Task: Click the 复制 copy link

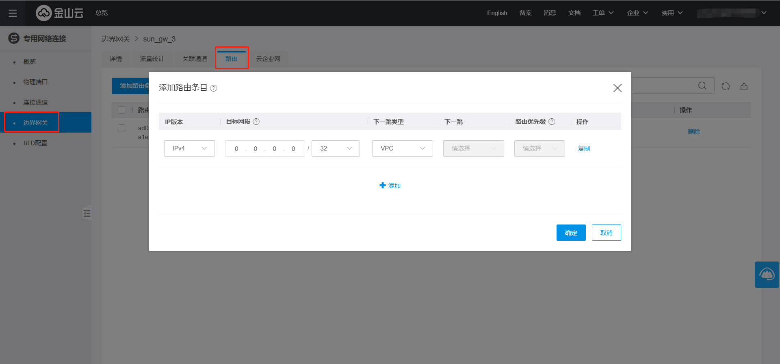Action: tap(584, 149)
